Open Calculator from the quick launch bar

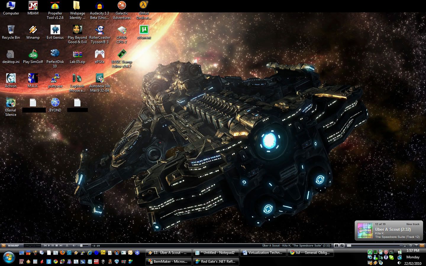point(35,262)
